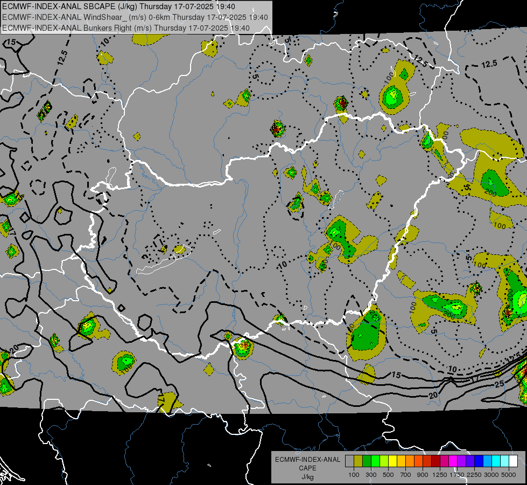Click the 1750 label under the legend
527x485 pixels.
coord(457,475)
